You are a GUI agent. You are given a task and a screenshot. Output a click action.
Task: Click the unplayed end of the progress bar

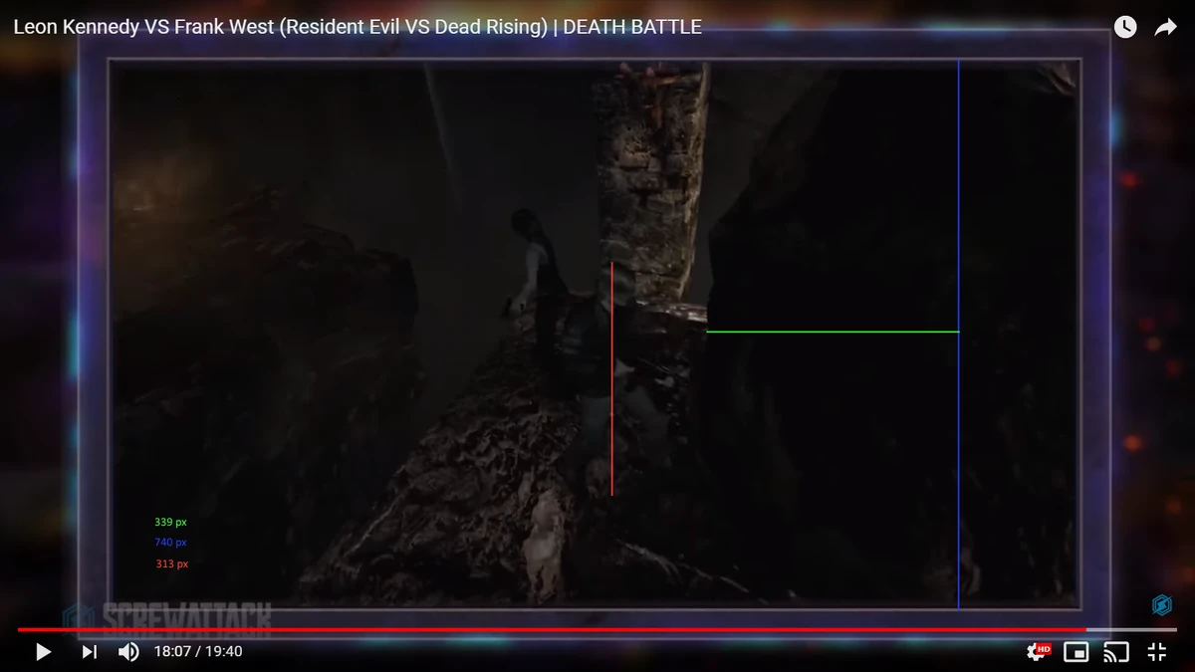tap(1131, 629)
